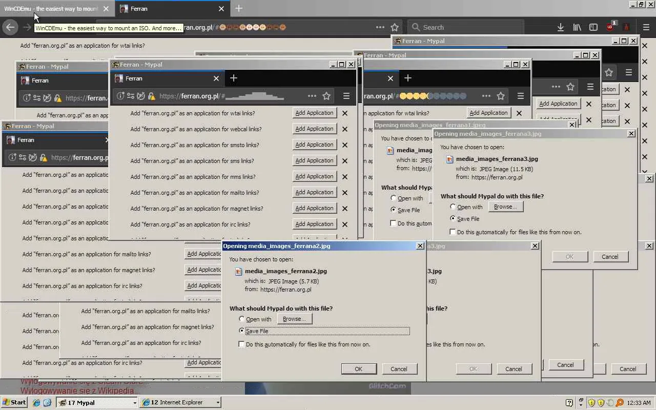The height and width of the screenshot is (410, 656).
Task: Close the WinCDEmu tab
Action: click(106, 9)
